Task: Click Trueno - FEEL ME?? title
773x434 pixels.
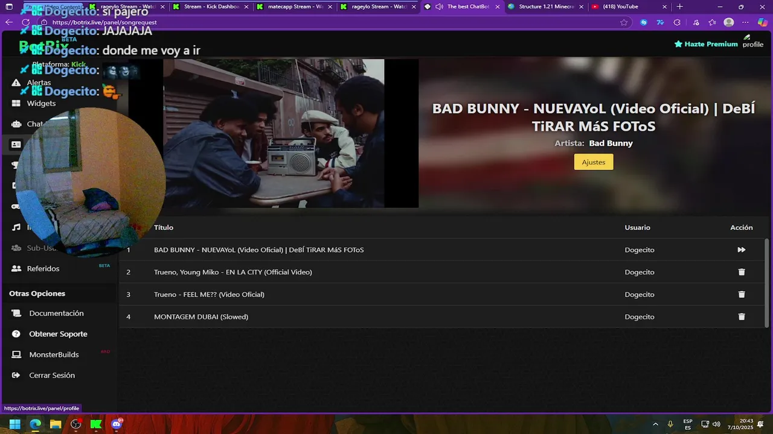Action: click(x=209, y=294)
